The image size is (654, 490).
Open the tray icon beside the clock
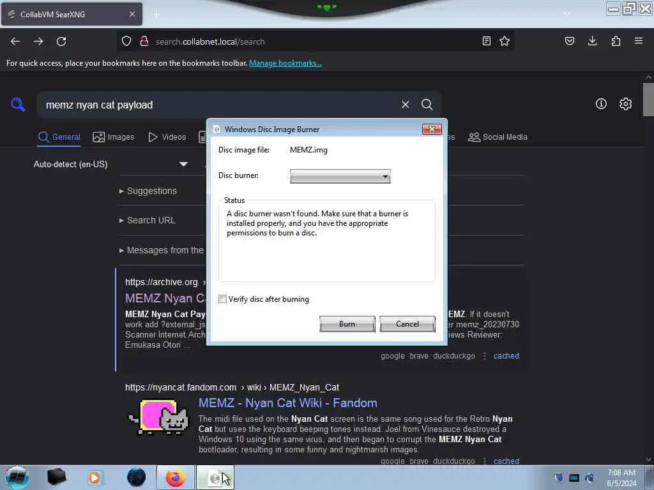(x=589, y=477)
